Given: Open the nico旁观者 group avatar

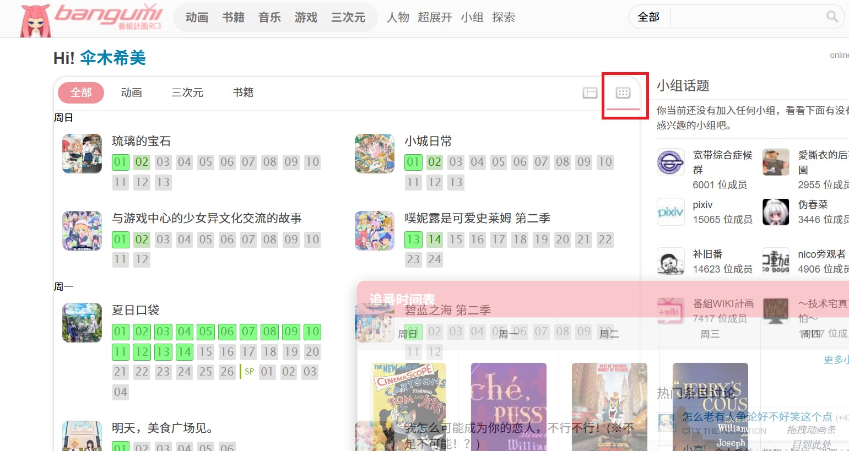Looking at the screenshot, I should tap(776, 261).
